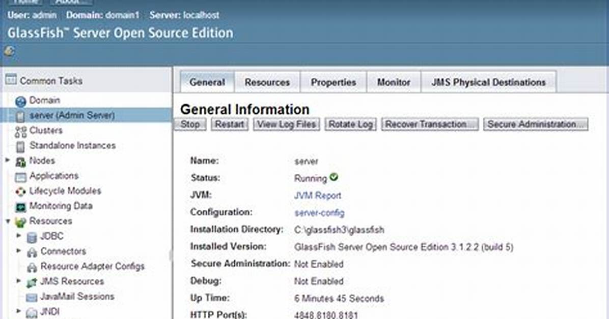Expand the JMS Resources tree node

(19, 280)
